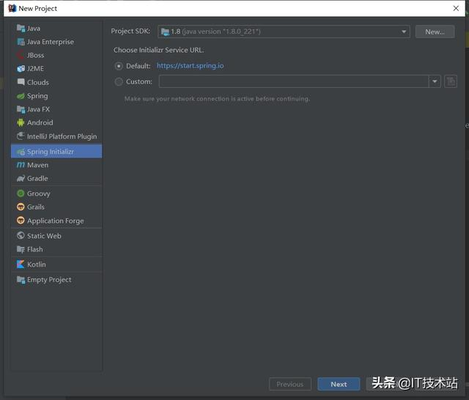Click the Static Web globe icon
This screenshot has height=400, width=469.
tap(21, 236)
